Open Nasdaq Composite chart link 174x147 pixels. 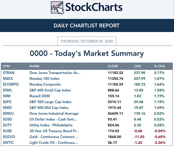(45, 84)
